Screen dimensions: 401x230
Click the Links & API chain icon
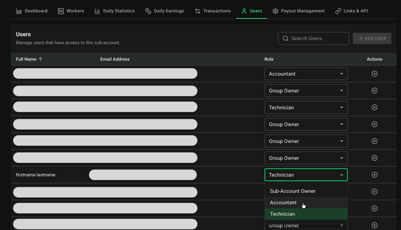338,11
